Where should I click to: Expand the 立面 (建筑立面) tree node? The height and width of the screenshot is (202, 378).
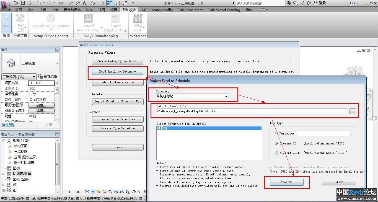point(9,157)
